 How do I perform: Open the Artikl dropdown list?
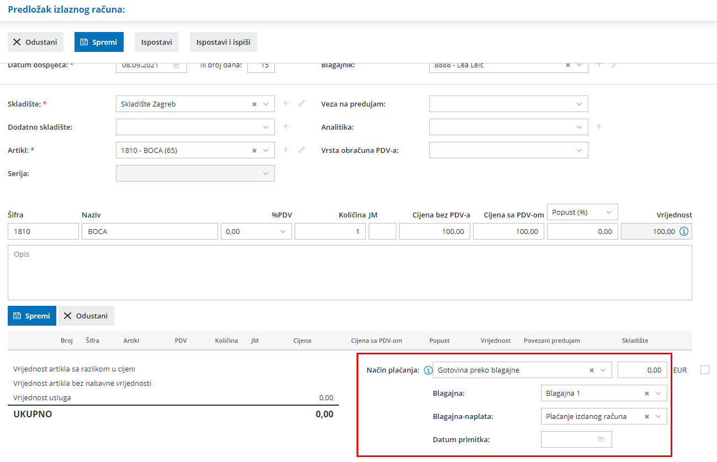coord(266,150)
